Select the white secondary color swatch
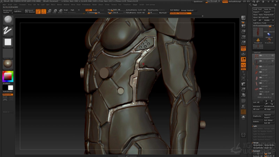Viewport: 279px width, 157px height. (x=10, y=88)
